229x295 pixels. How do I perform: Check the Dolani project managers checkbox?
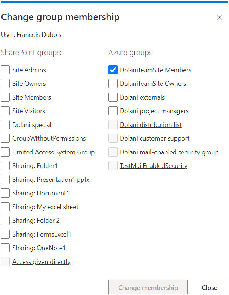113,111
